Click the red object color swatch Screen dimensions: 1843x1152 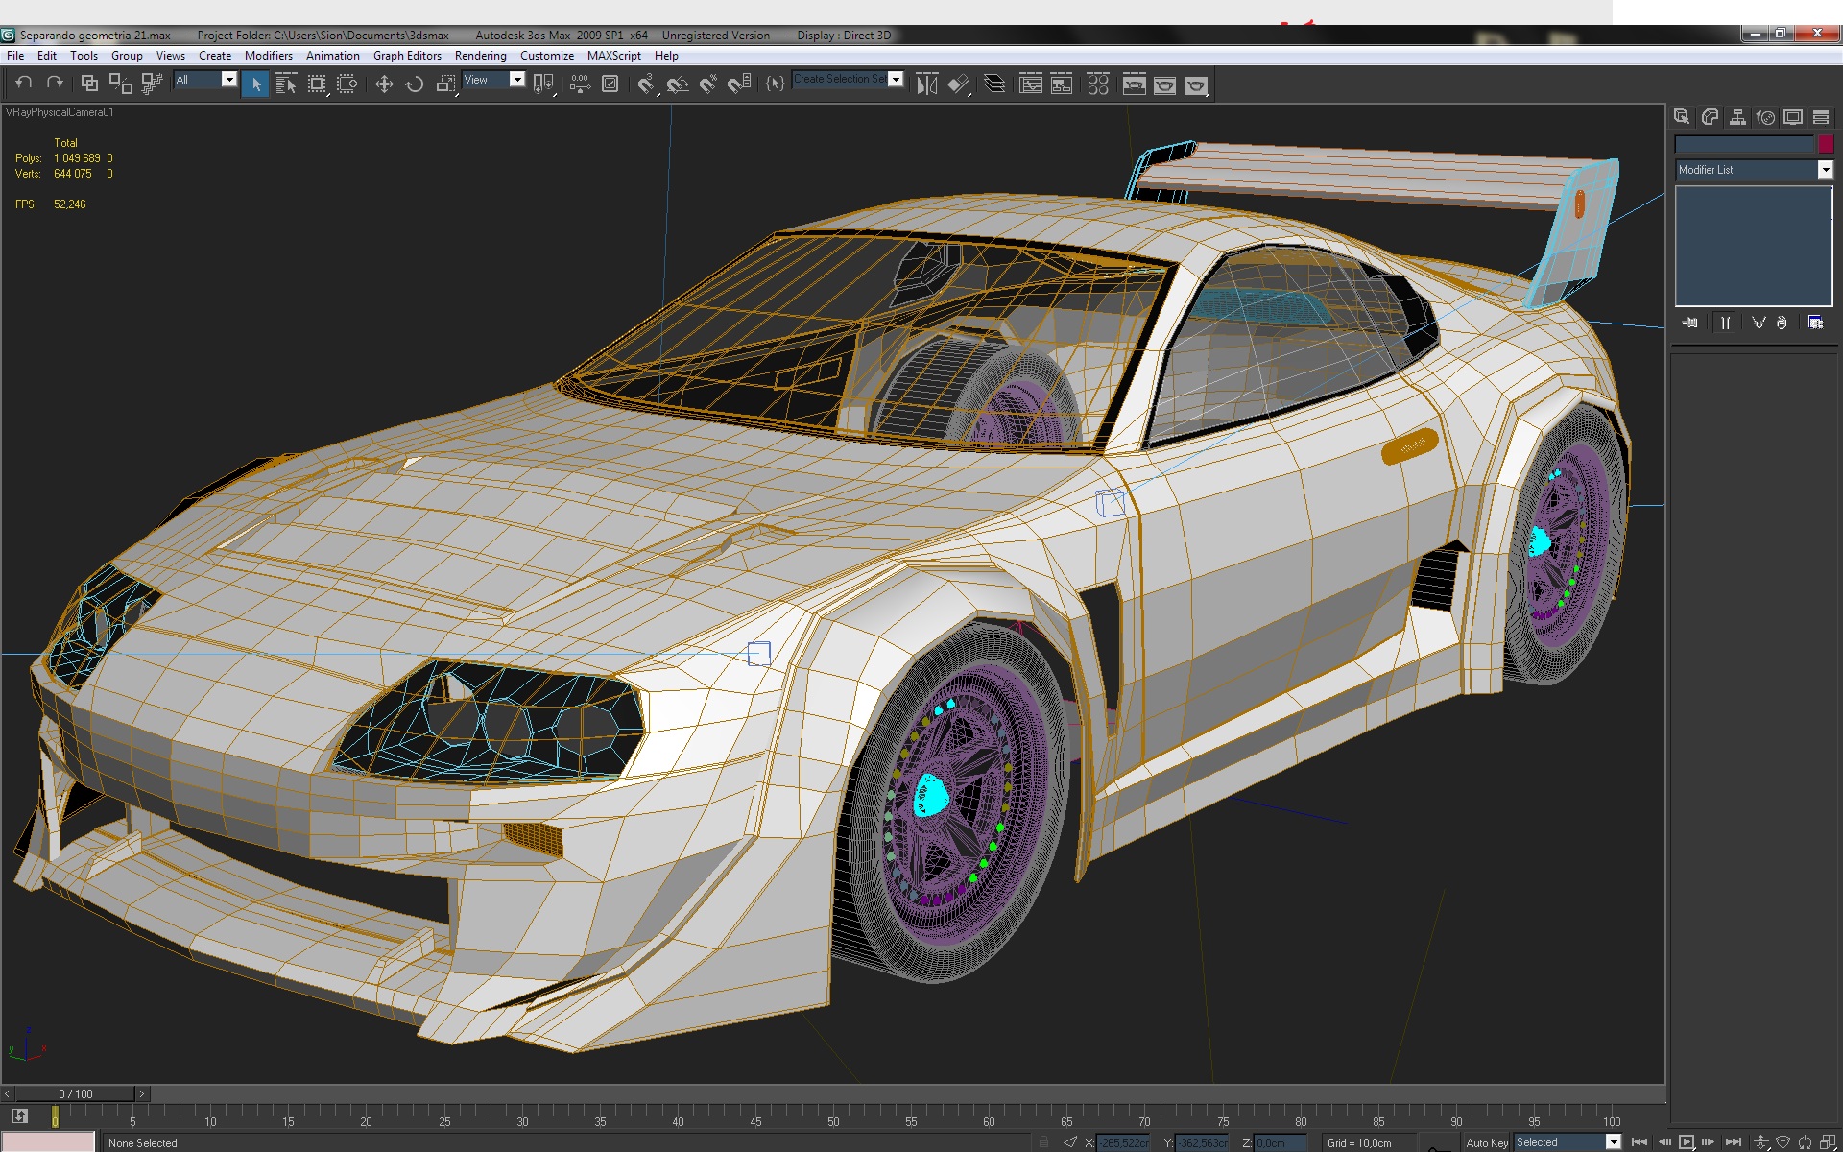pos(1826,144)
